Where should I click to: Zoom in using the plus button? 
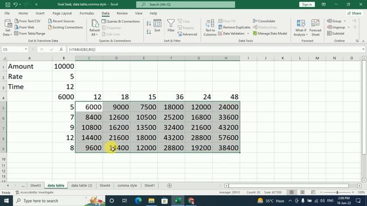[x=353, y=192]
